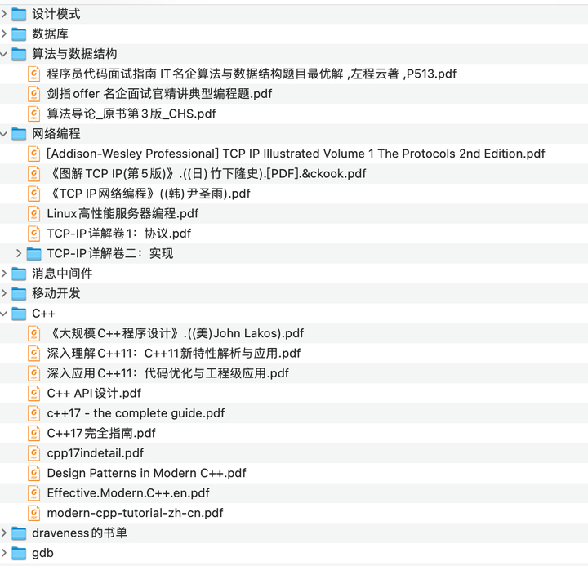Click PDF icon of 剑指 offer file
Screen dimensions: 588x566
click(33, 94)
